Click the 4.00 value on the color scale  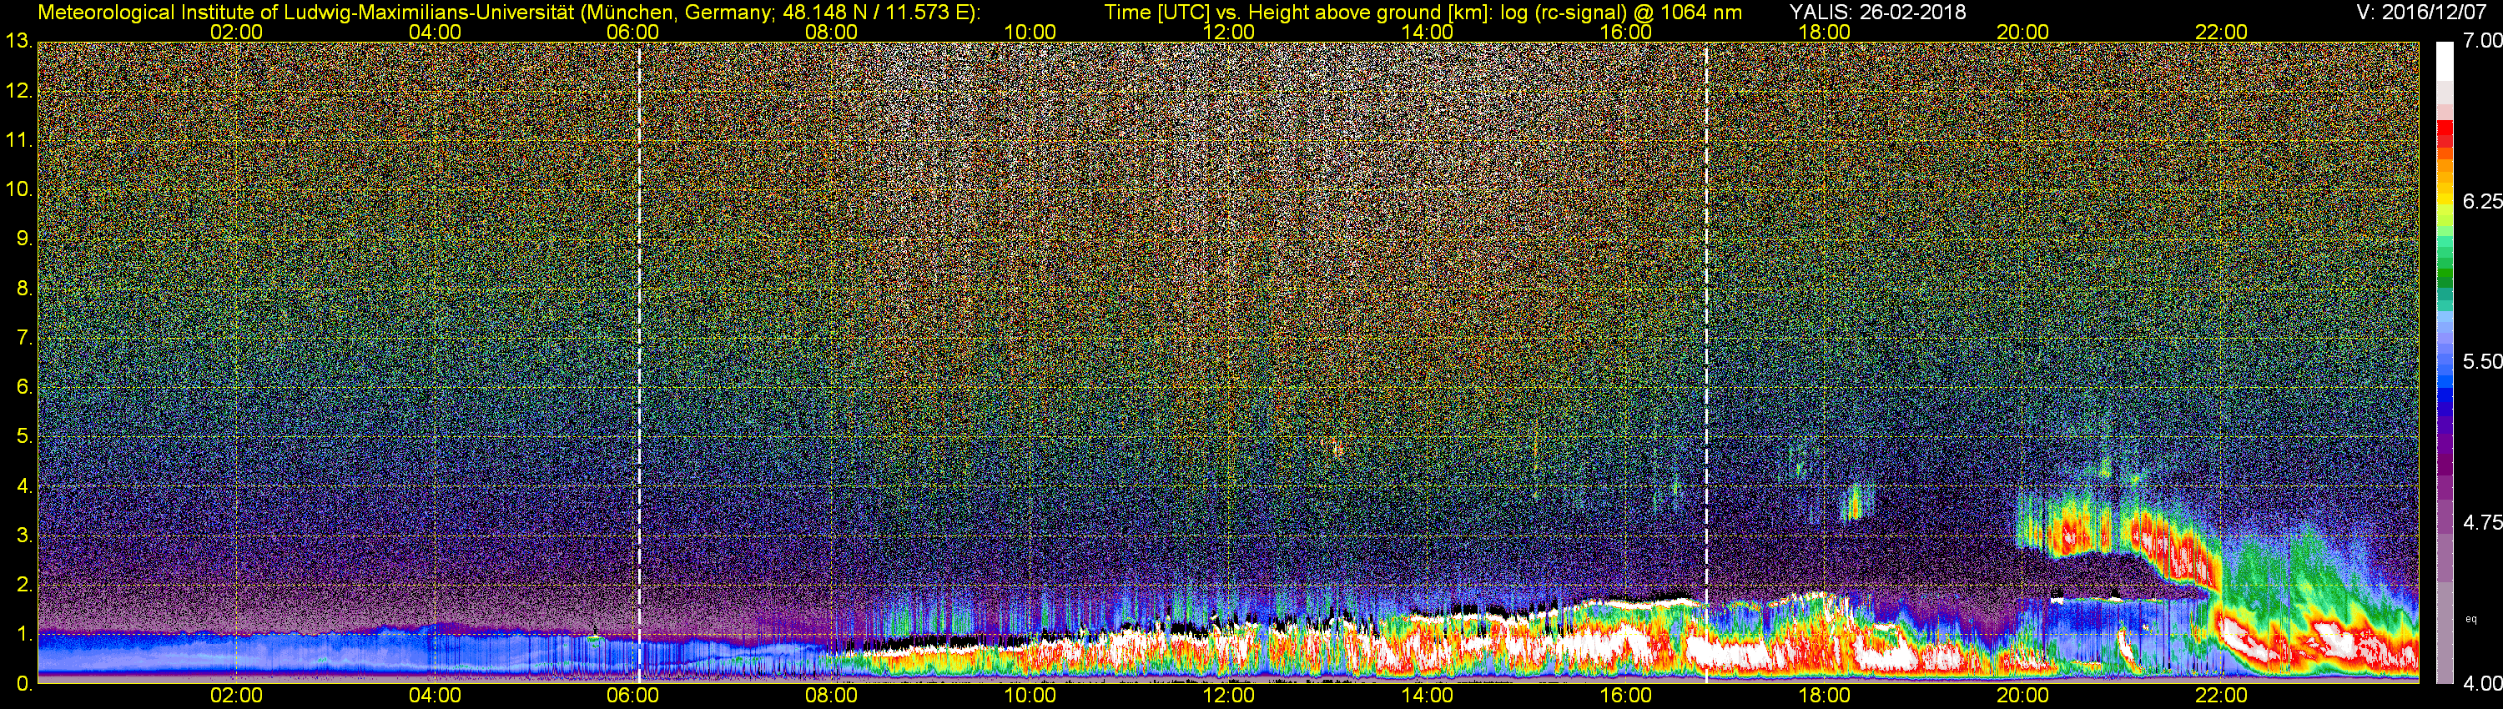2483,684
